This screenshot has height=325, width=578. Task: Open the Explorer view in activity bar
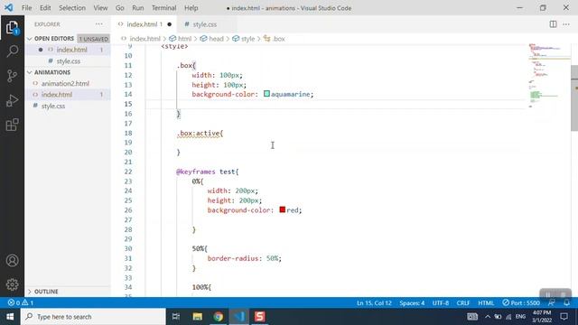[12, 27]
